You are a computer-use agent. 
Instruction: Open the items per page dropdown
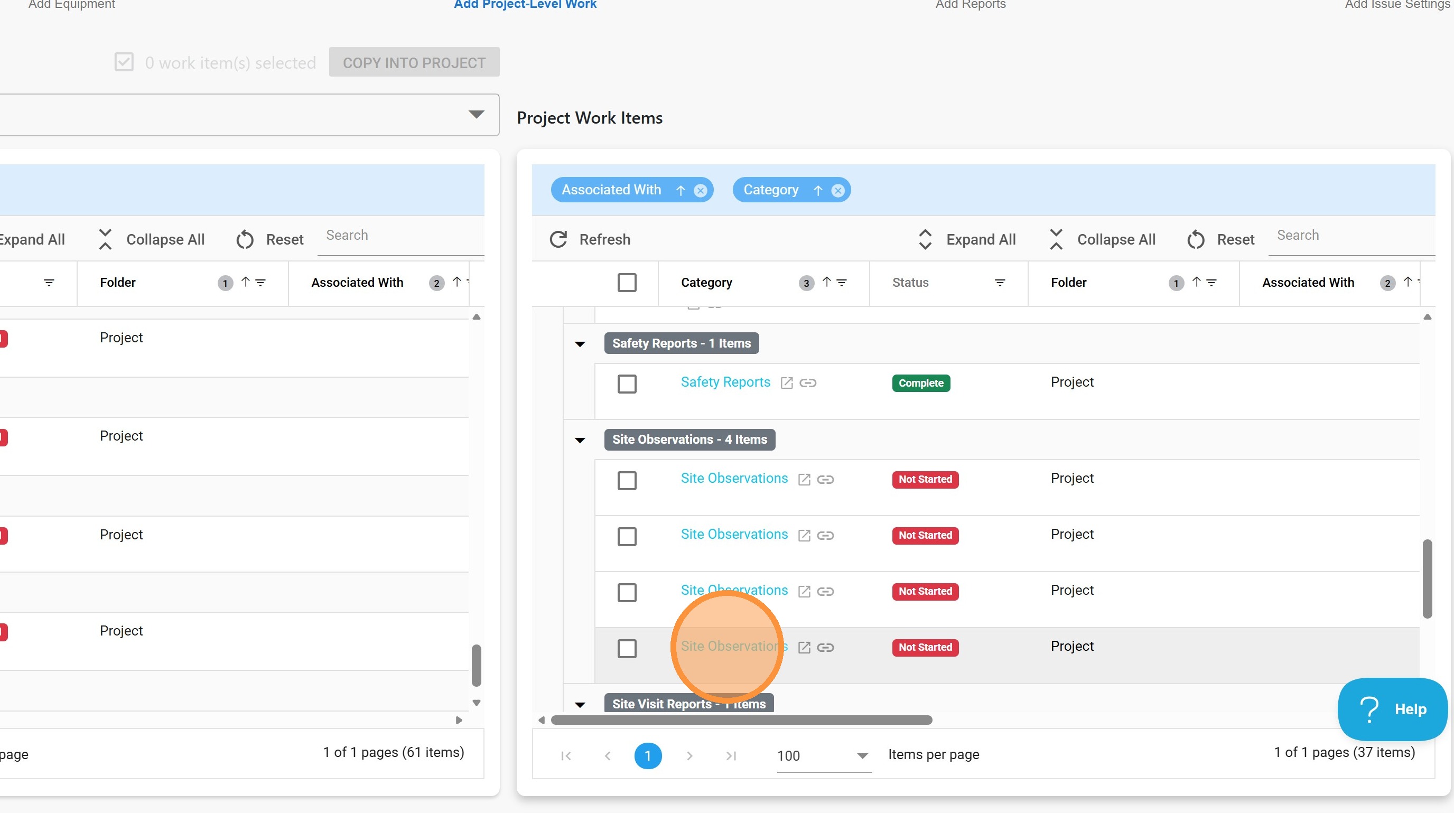click(824, 755)
